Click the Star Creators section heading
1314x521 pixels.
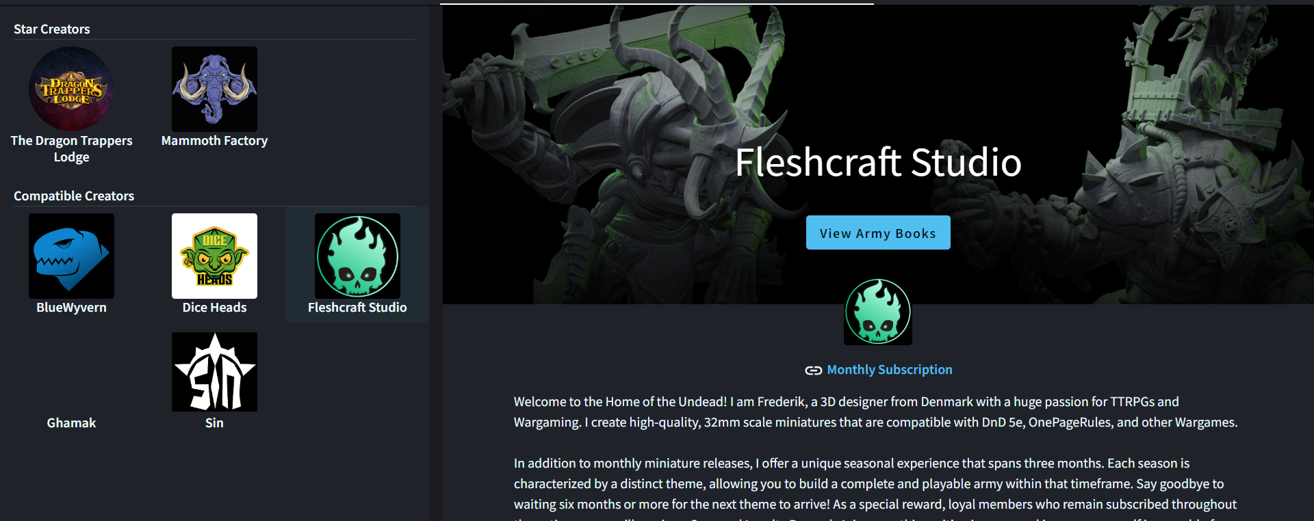52,29
